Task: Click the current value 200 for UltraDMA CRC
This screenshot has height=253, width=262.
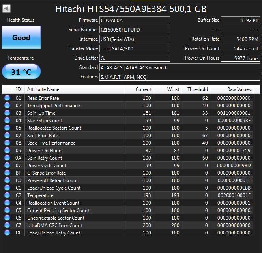Action: (x=147, y=225)
